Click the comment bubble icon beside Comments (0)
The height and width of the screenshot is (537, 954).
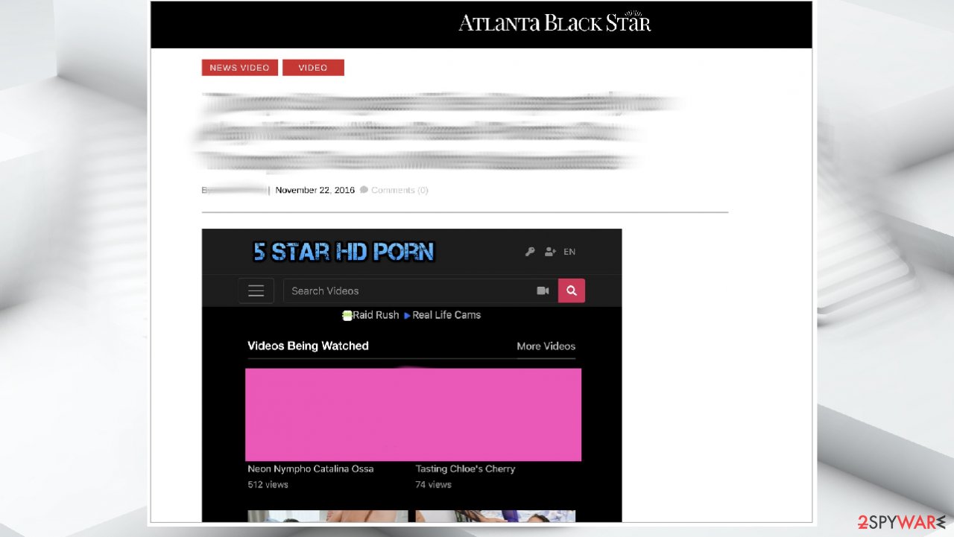tap(364, 190)
